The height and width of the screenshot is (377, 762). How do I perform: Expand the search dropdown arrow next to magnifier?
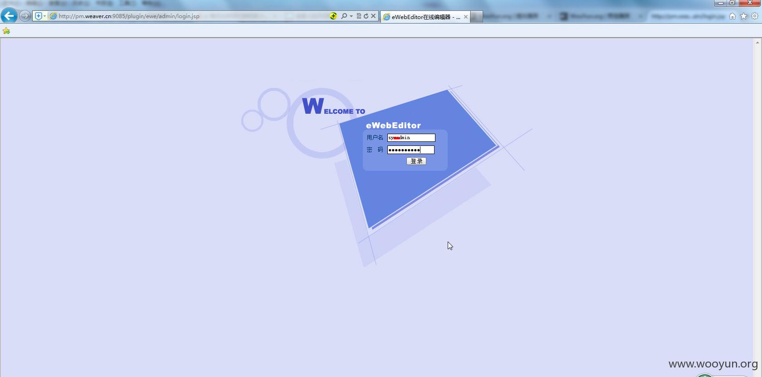351,16
